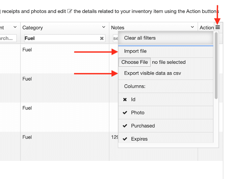Click the Choose File button
The image size is (237, 179).
pos(135,62)
